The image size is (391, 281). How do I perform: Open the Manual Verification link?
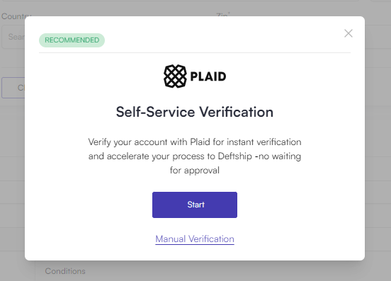195,239
